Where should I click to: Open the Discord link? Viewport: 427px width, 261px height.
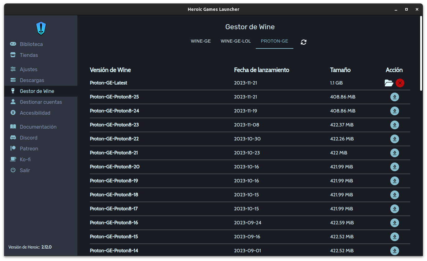[x=28, y=138]
